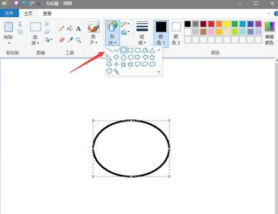Screen dimensions: 278x214
Task: Switch to the 主页 home tab
Action: [x=28, y=13]
